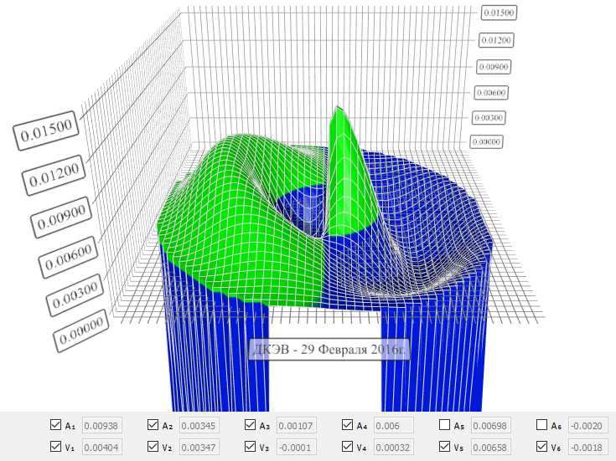Turn off the V₄ checkbox
Screen dimensions: 616x461
click(348, 447)
